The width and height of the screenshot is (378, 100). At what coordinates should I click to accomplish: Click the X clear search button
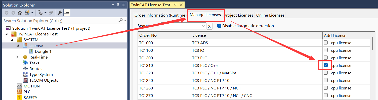(x=209, y=26)
